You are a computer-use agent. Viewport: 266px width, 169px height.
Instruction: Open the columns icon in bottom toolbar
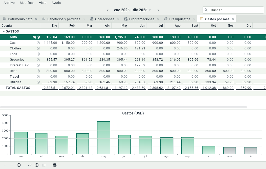click(43, 165)
